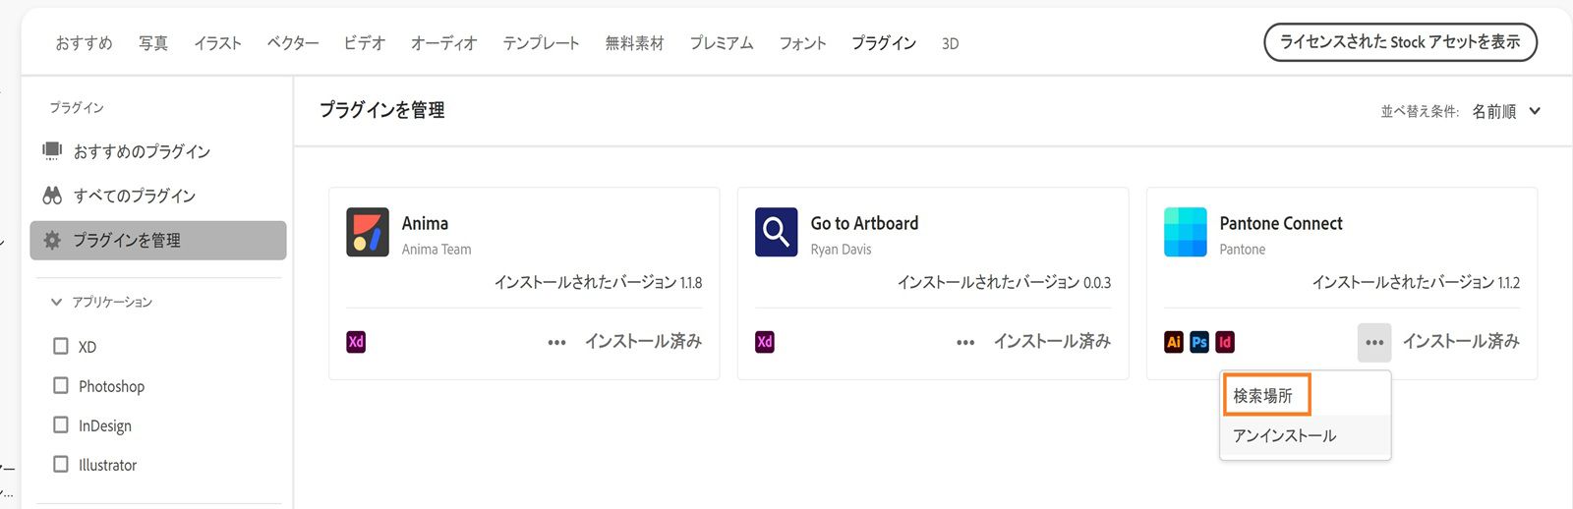Switch to the おすすめ tab
The width and height of the screenshot is (1573, 509).
[x=84, y=43]
